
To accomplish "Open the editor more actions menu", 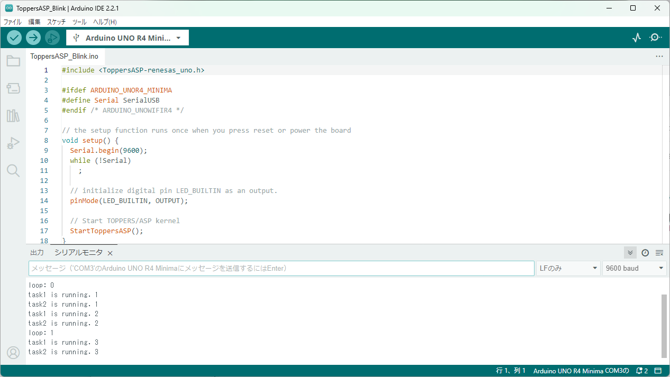I will (x=659, y=56).
